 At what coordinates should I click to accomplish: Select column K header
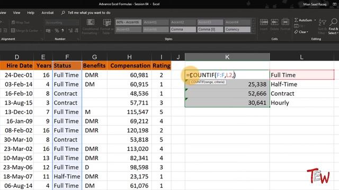point(227,57)
